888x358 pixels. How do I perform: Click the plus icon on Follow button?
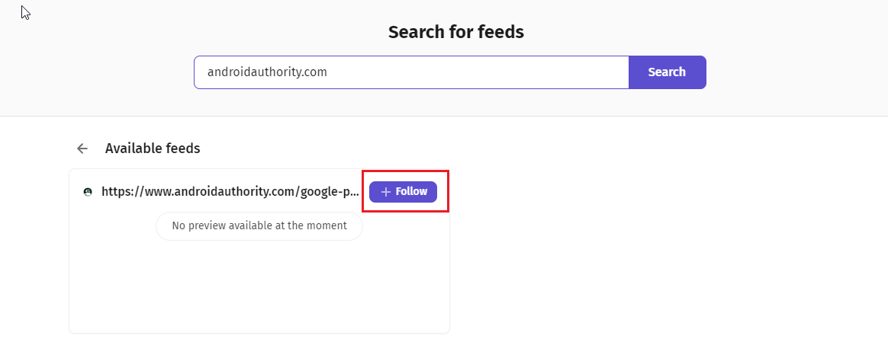point(385,192)
